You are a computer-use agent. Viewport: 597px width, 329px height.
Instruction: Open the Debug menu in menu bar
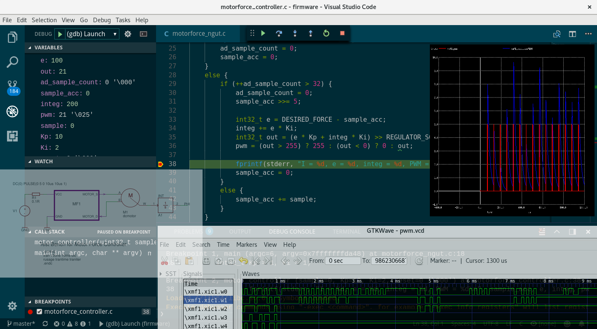tap(102, 20)
